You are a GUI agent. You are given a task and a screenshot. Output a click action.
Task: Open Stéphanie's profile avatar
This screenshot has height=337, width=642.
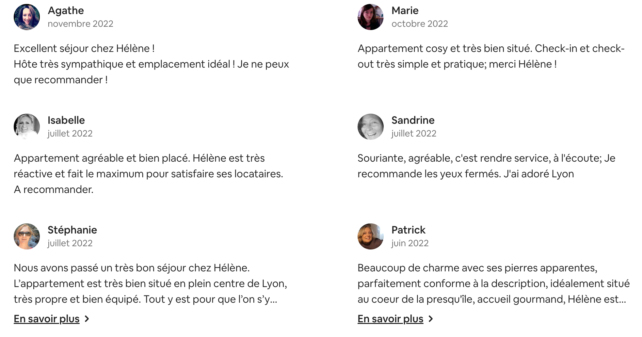tap(27, 236)
